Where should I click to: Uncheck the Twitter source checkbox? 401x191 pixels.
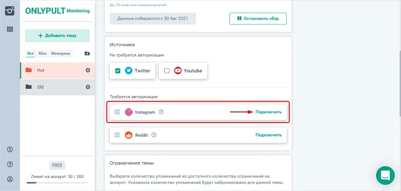point(118,71)
